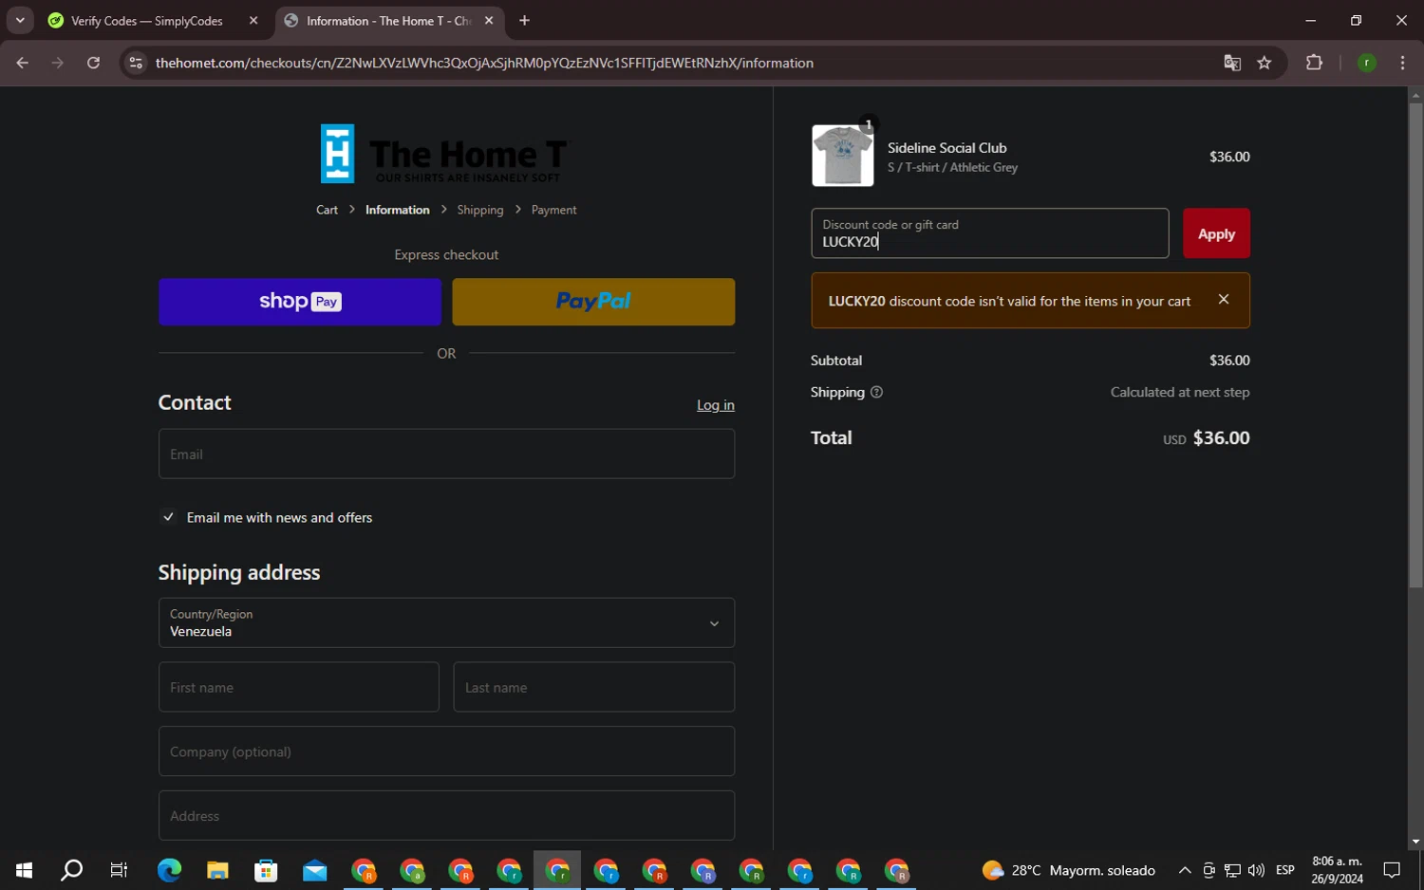Open the browser extensions puzzle icon
The height and width of the screenshot is (890, 1424).
1314,63
